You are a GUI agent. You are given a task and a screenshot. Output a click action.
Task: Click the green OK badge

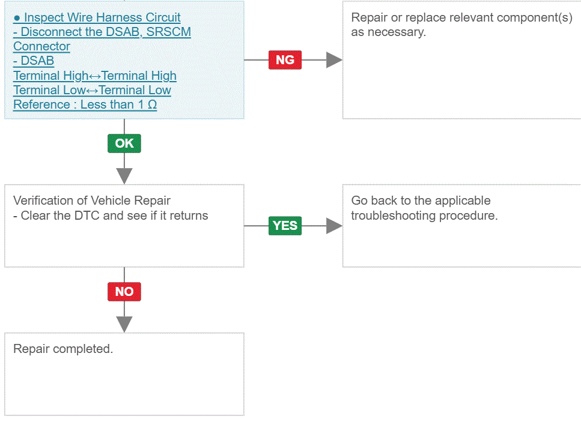click(124, 143)
